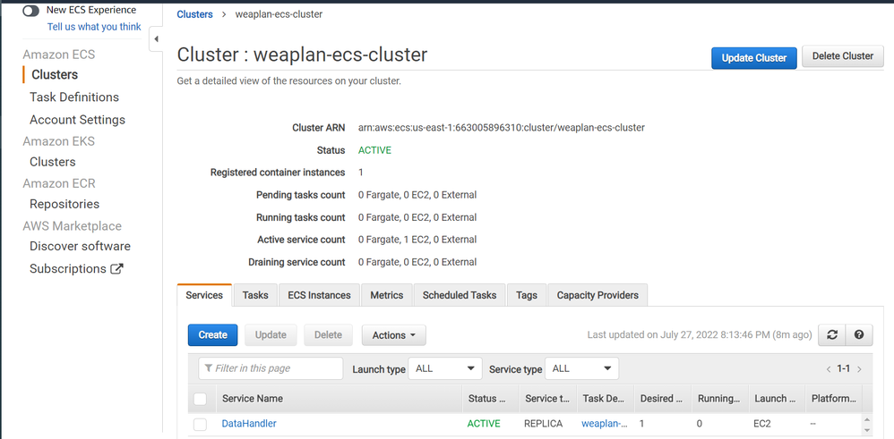894x439 pixels.
Task: Open the help question mark icon
Action: coord(859,334)
